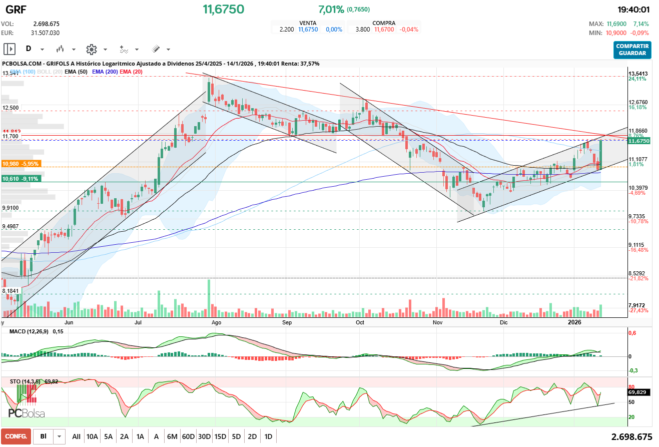
Task: Open the BI selector dropdown arrow
Action: click(60, 436)
